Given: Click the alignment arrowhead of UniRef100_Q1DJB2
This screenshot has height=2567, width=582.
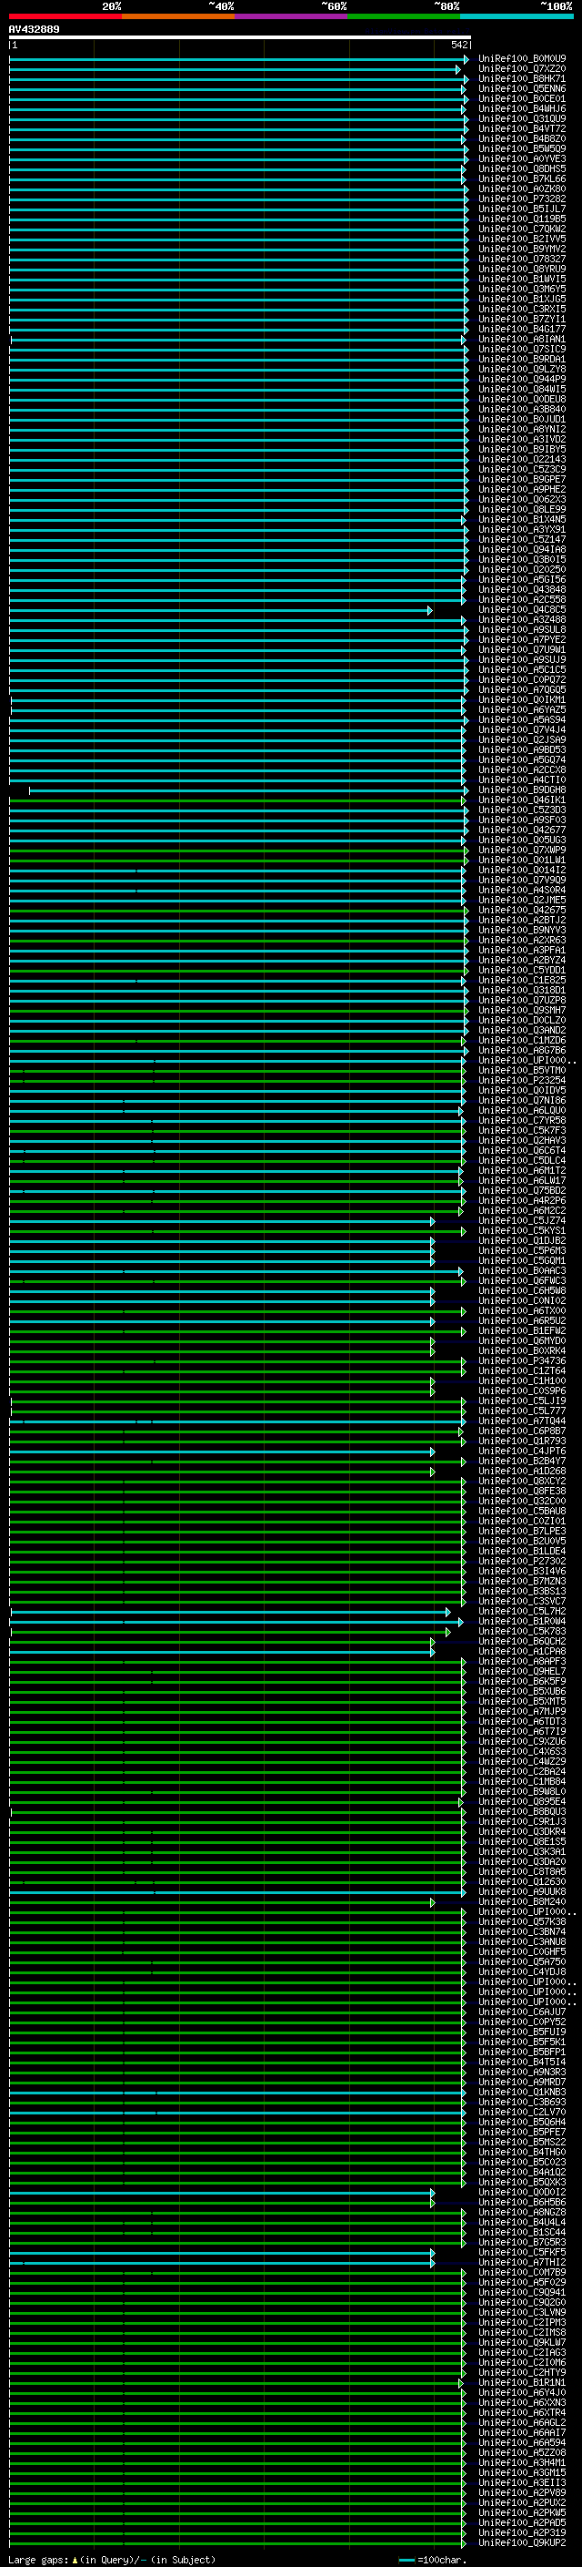Looking at the screenshot, I should [432, 1240].
